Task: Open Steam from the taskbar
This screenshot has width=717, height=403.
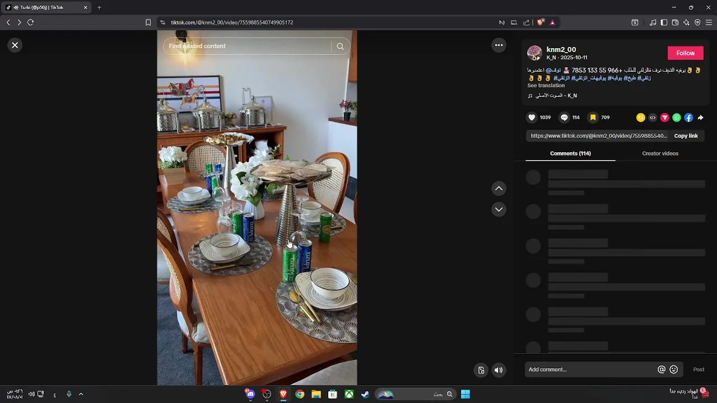Action: tap(365, 394)
